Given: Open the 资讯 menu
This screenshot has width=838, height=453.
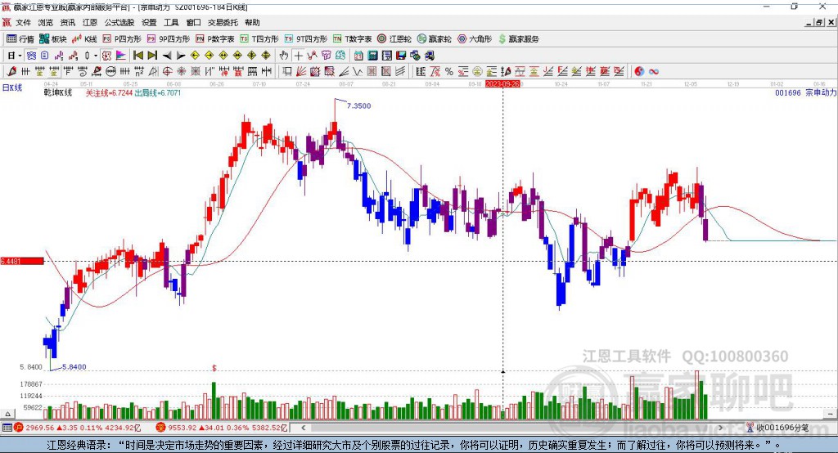Looking at the screenshot, I should click(x=68, y=22).
